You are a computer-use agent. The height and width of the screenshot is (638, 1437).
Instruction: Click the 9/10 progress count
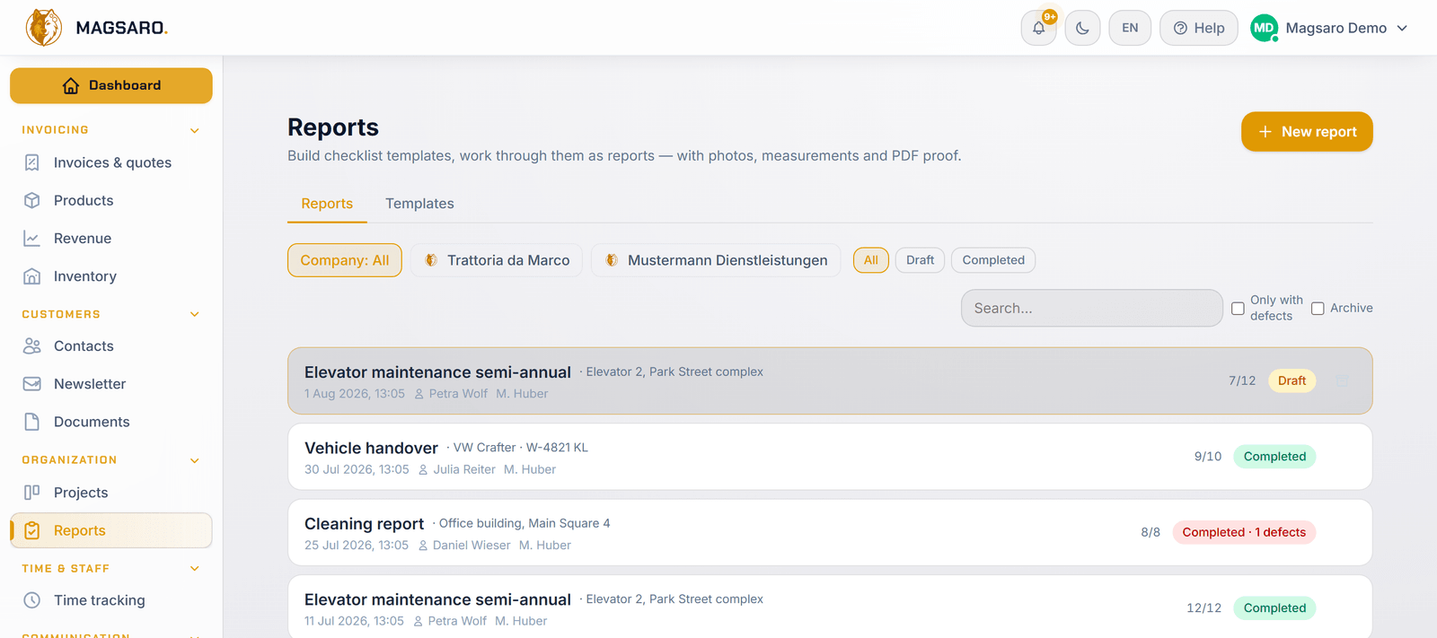tap(1208, 457)
